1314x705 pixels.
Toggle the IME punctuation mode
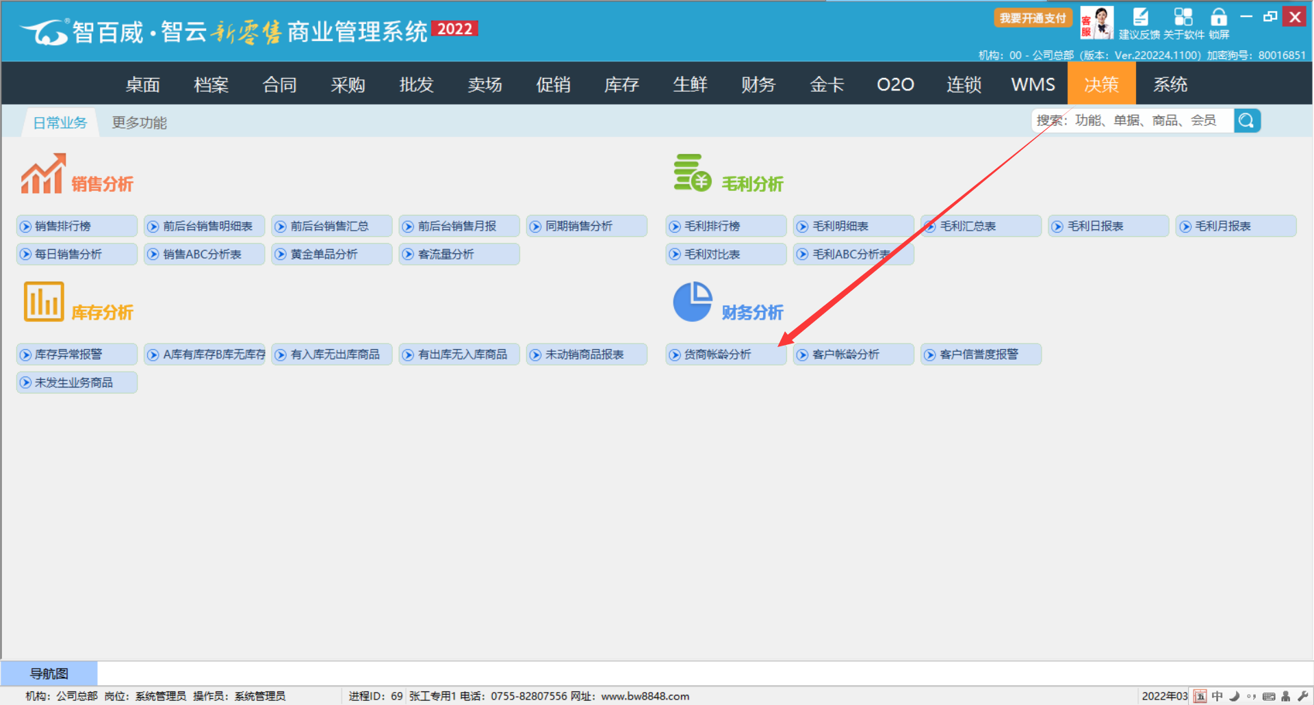point(1252,696)
